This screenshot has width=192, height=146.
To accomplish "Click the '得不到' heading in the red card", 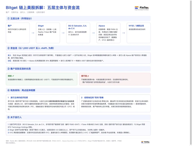I will click(84, 76).
